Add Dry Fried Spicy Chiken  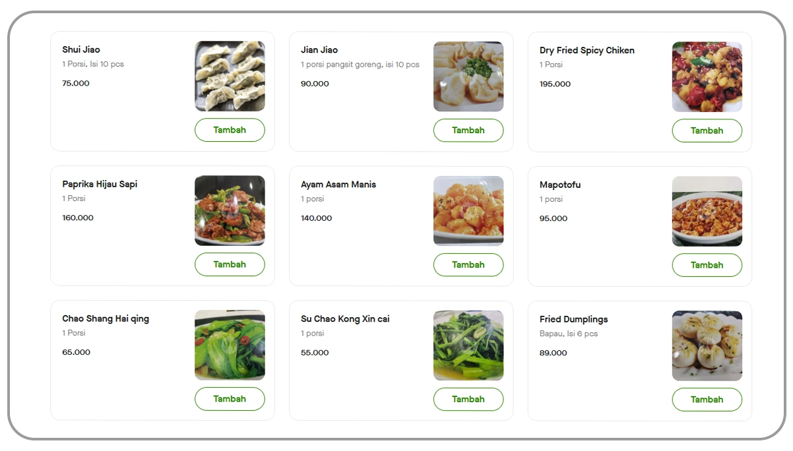(x=707, y=131)
